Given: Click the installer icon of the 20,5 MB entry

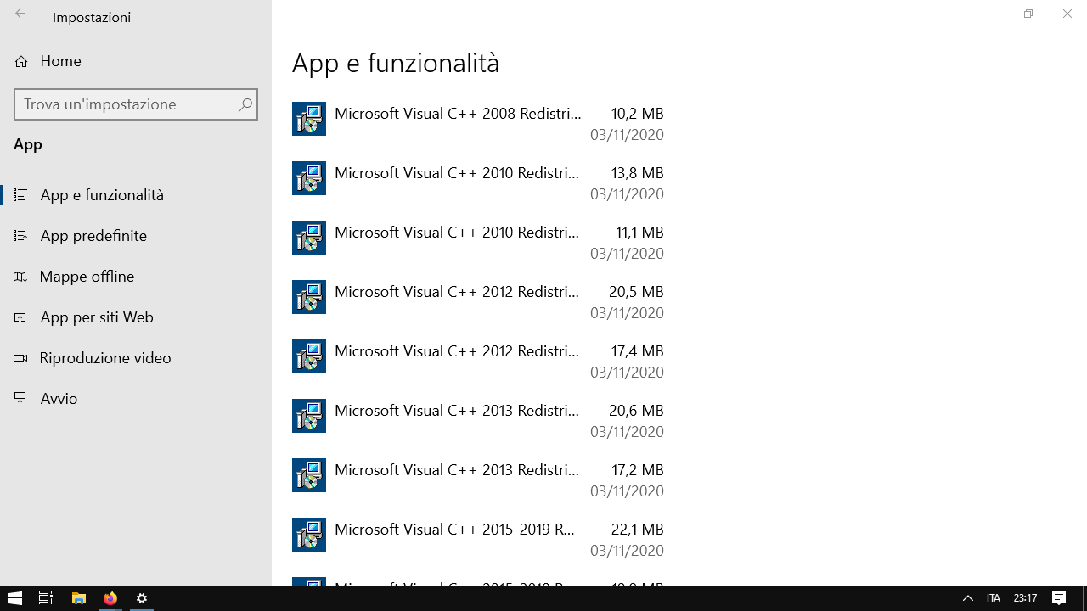Looking at the screenshot, I should [x=309, y=297].
